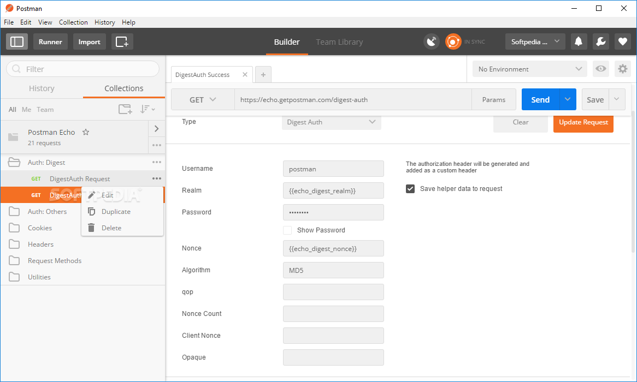Viewport: 637px width, 382px height.
Task: Select the Builder tab
Action: (x=287, y=42)
